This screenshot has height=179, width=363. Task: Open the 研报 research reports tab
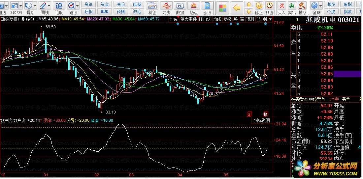click(x=88, y=11)
